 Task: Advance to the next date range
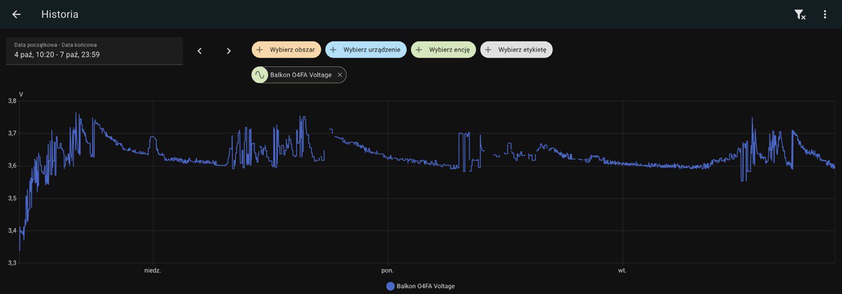(228, 51)
